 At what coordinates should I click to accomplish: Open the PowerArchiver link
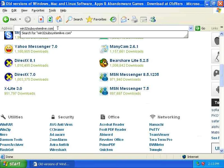pos(11,145)
